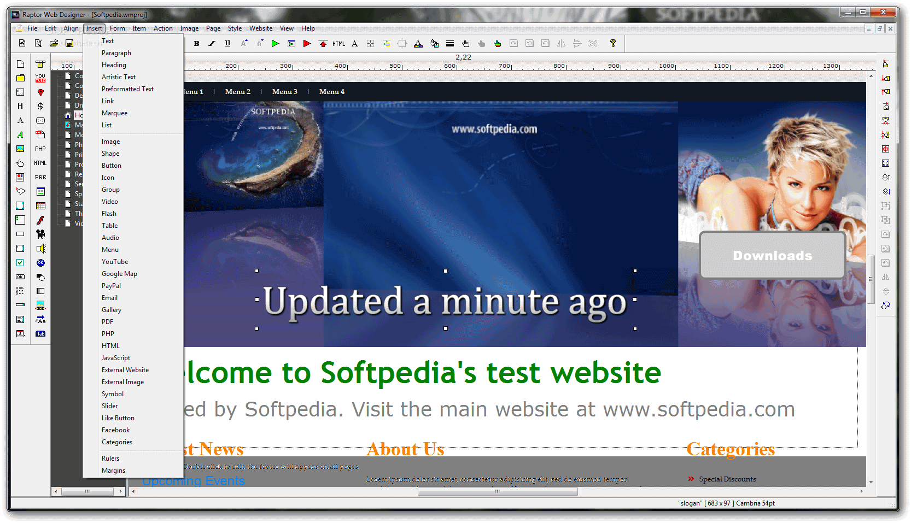Click the 'About Us' heading on canvas
Screen dimensions: 911x523
(405, 449)
